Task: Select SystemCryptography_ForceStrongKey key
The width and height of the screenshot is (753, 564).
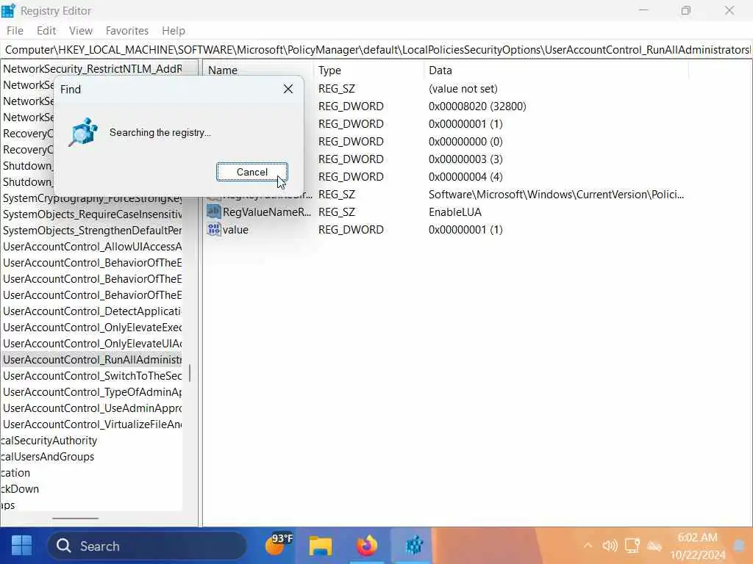Action: point(92,198)
